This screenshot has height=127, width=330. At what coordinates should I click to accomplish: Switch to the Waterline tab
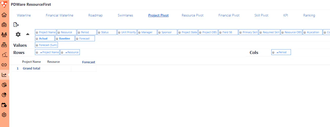point(24,15)
